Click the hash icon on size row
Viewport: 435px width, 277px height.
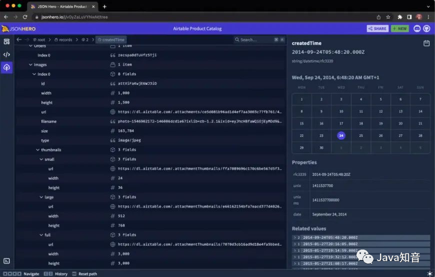pos(112,131)
